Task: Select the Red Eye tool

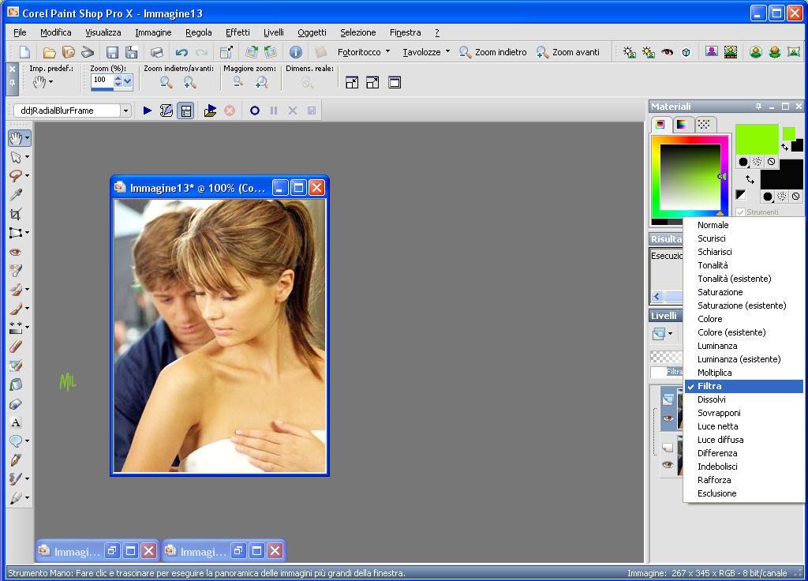Action: pyautogui.click(x=16, y=252)
